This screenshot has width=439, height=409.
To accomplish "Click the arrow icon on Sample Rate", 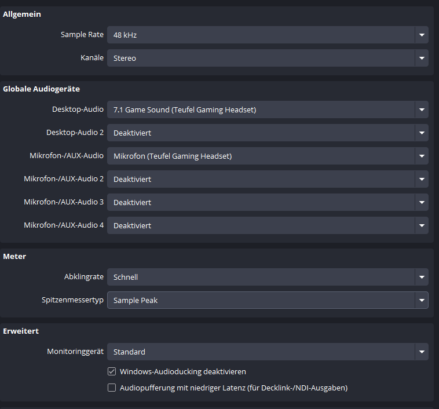I will [422, 35].
